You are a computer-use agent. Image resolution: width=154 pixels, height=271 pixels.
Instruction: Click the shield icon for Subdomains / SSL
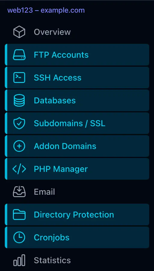19,123
